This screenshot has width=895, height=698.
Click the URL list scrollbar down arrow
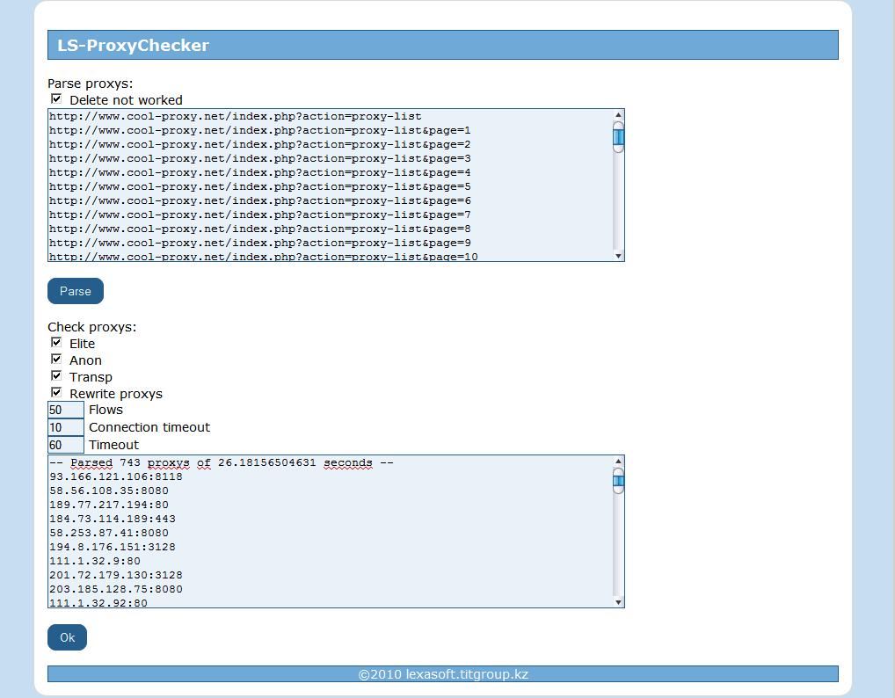coord(618,256)
